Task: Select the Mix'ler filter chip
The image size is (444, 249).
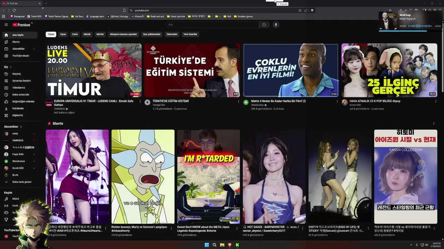Action: 100,34
